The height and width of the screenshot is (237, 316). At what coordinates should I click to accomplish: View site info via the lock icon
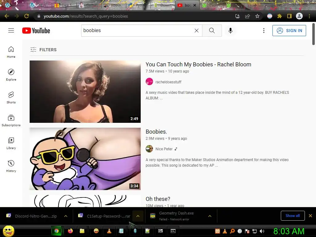39,16
